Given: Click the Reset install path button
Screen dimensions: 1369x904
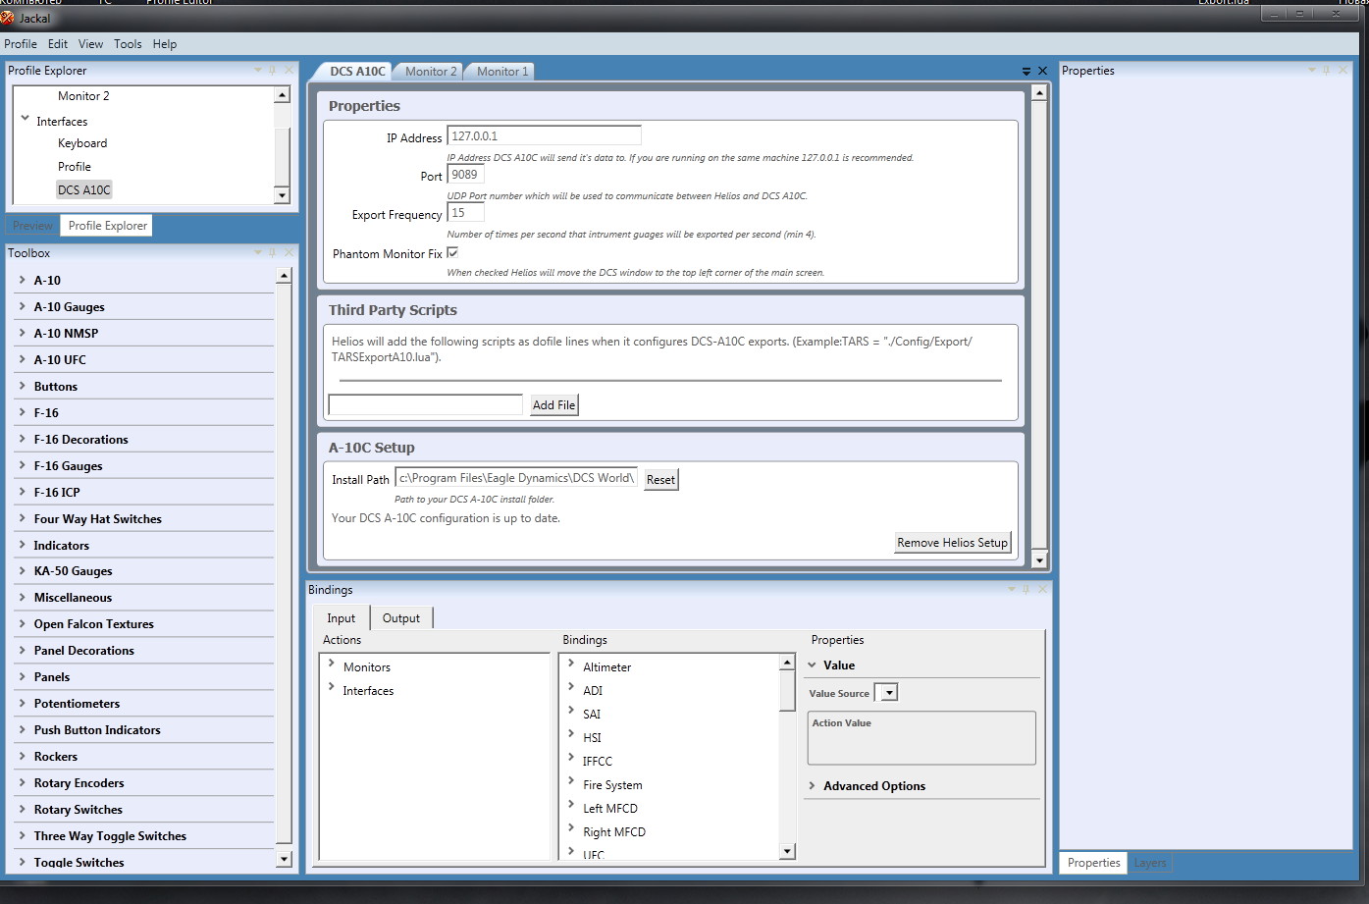Looking at the screenshot, I should tap(660, 479).
